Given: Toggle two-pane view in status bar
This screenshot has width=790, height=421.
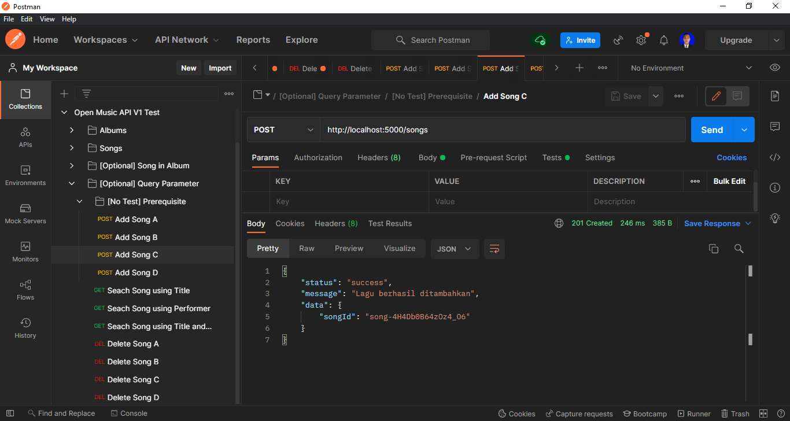Looking at the screenshot, I should [x=763, y=413].
